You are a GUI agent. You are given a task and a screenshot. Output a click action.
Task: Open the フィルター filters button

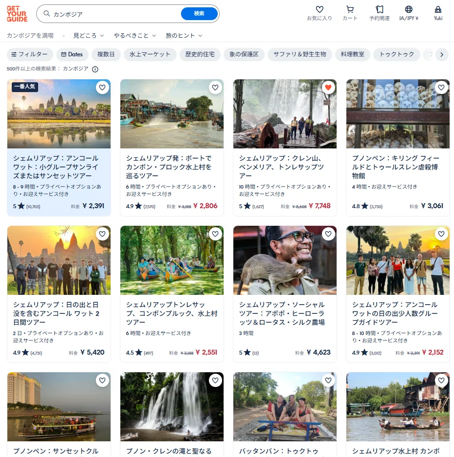pyautogui.click(x=30, y=54)
